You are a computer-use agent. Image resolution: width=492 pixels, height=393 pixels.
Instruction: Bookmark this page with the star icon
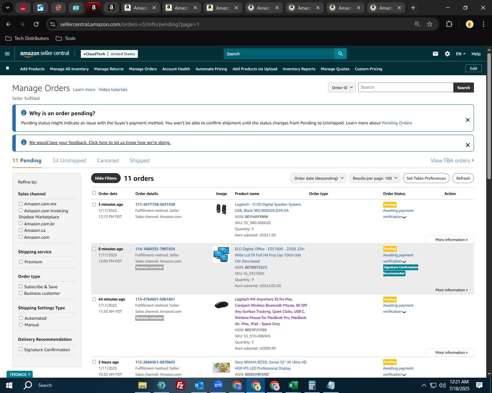[x=430, y=24]
